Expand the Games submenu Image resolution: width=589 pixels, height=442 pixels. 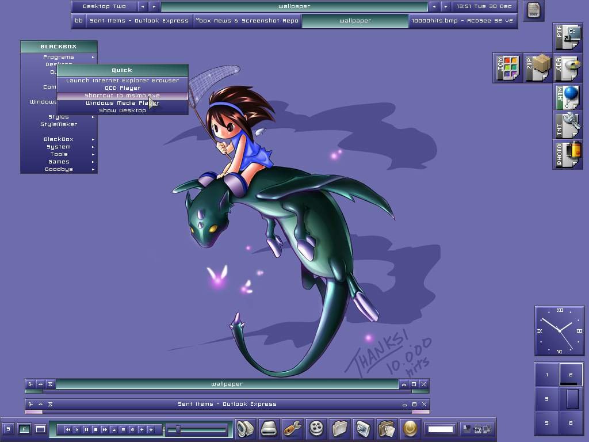click(59, 162)
